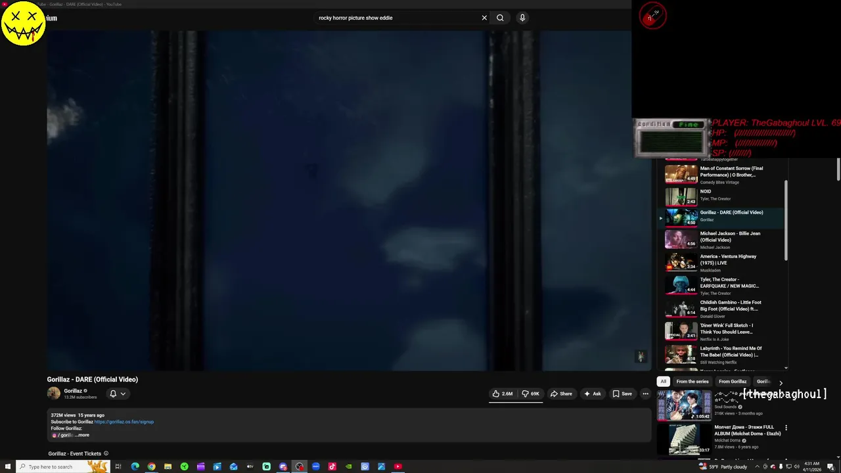This screenshot has width=841, height=473.
Task: Select From the series chip
Action: pos(693,382)
